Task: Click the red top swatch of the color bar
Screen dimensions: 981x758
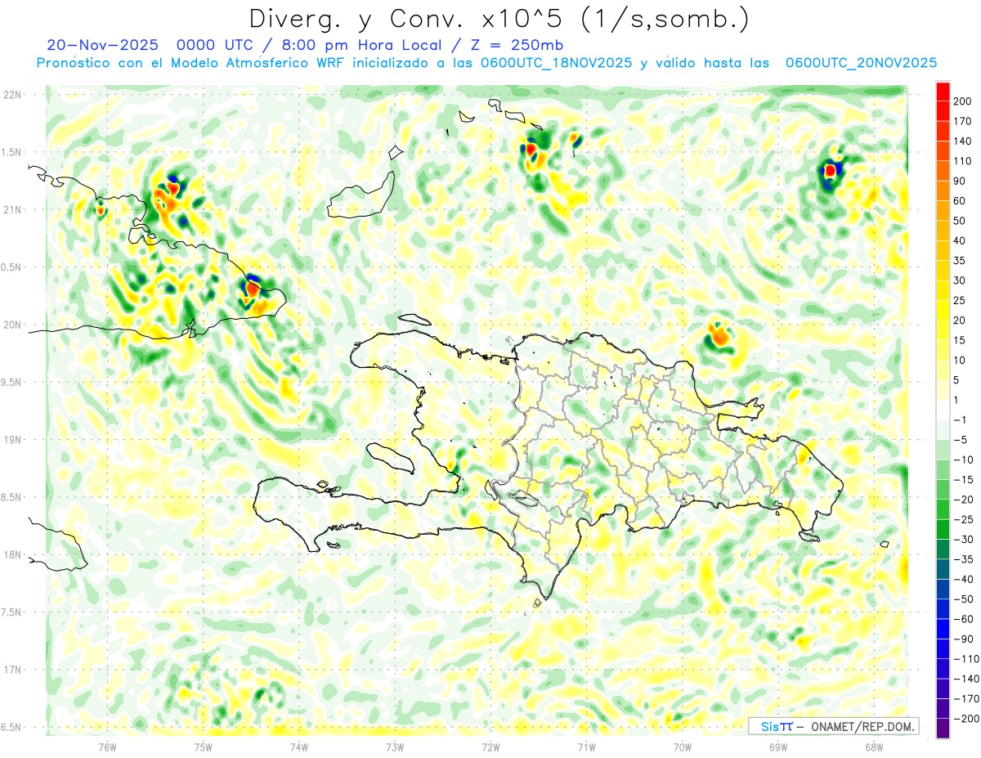Action: point(943,91)
